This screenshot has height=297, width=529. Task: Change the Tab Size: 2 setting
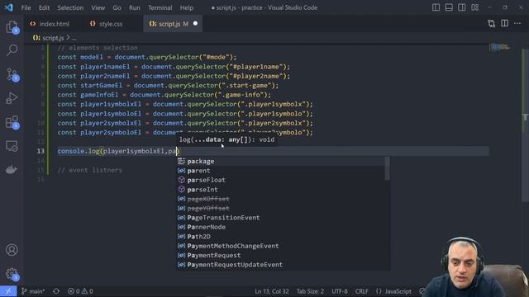point(310,291)
